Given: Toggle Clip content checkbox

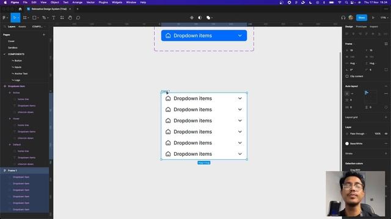Looking at the screenshot, I should (347, 76).
